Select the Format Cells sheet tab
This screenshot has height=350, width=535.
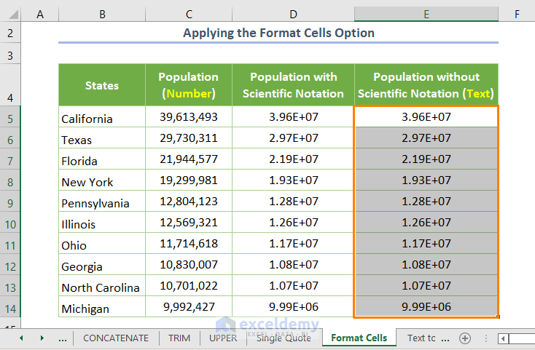pyautogui.click(x=359, y=338)
